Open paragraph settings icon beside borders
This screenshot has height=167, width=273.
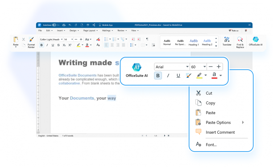153,45
